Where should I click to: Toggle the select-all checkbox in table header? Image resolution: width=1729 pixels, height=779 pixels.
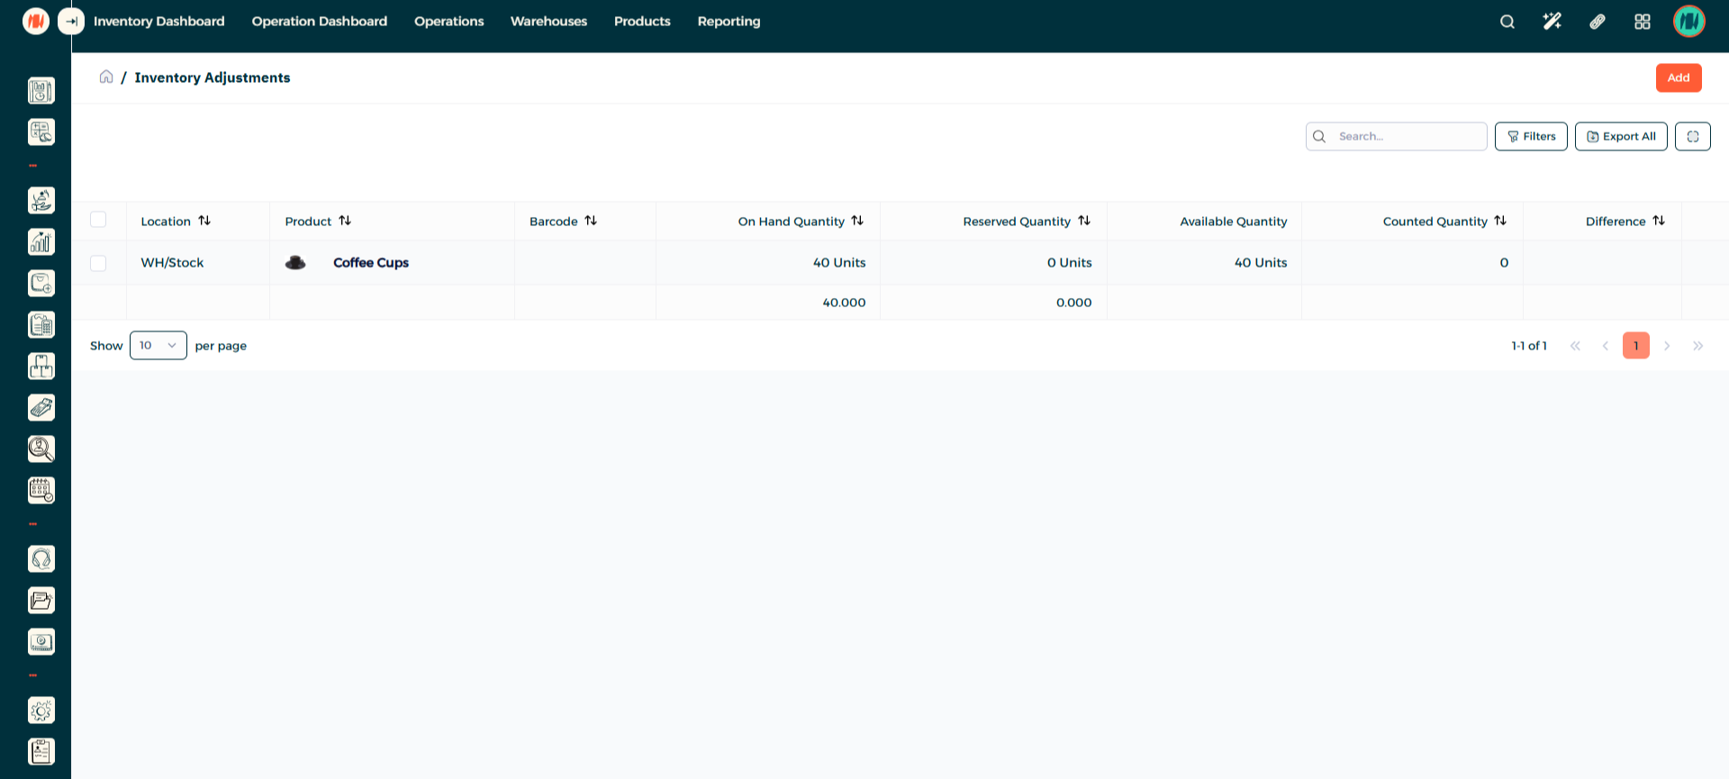[98, 220]
